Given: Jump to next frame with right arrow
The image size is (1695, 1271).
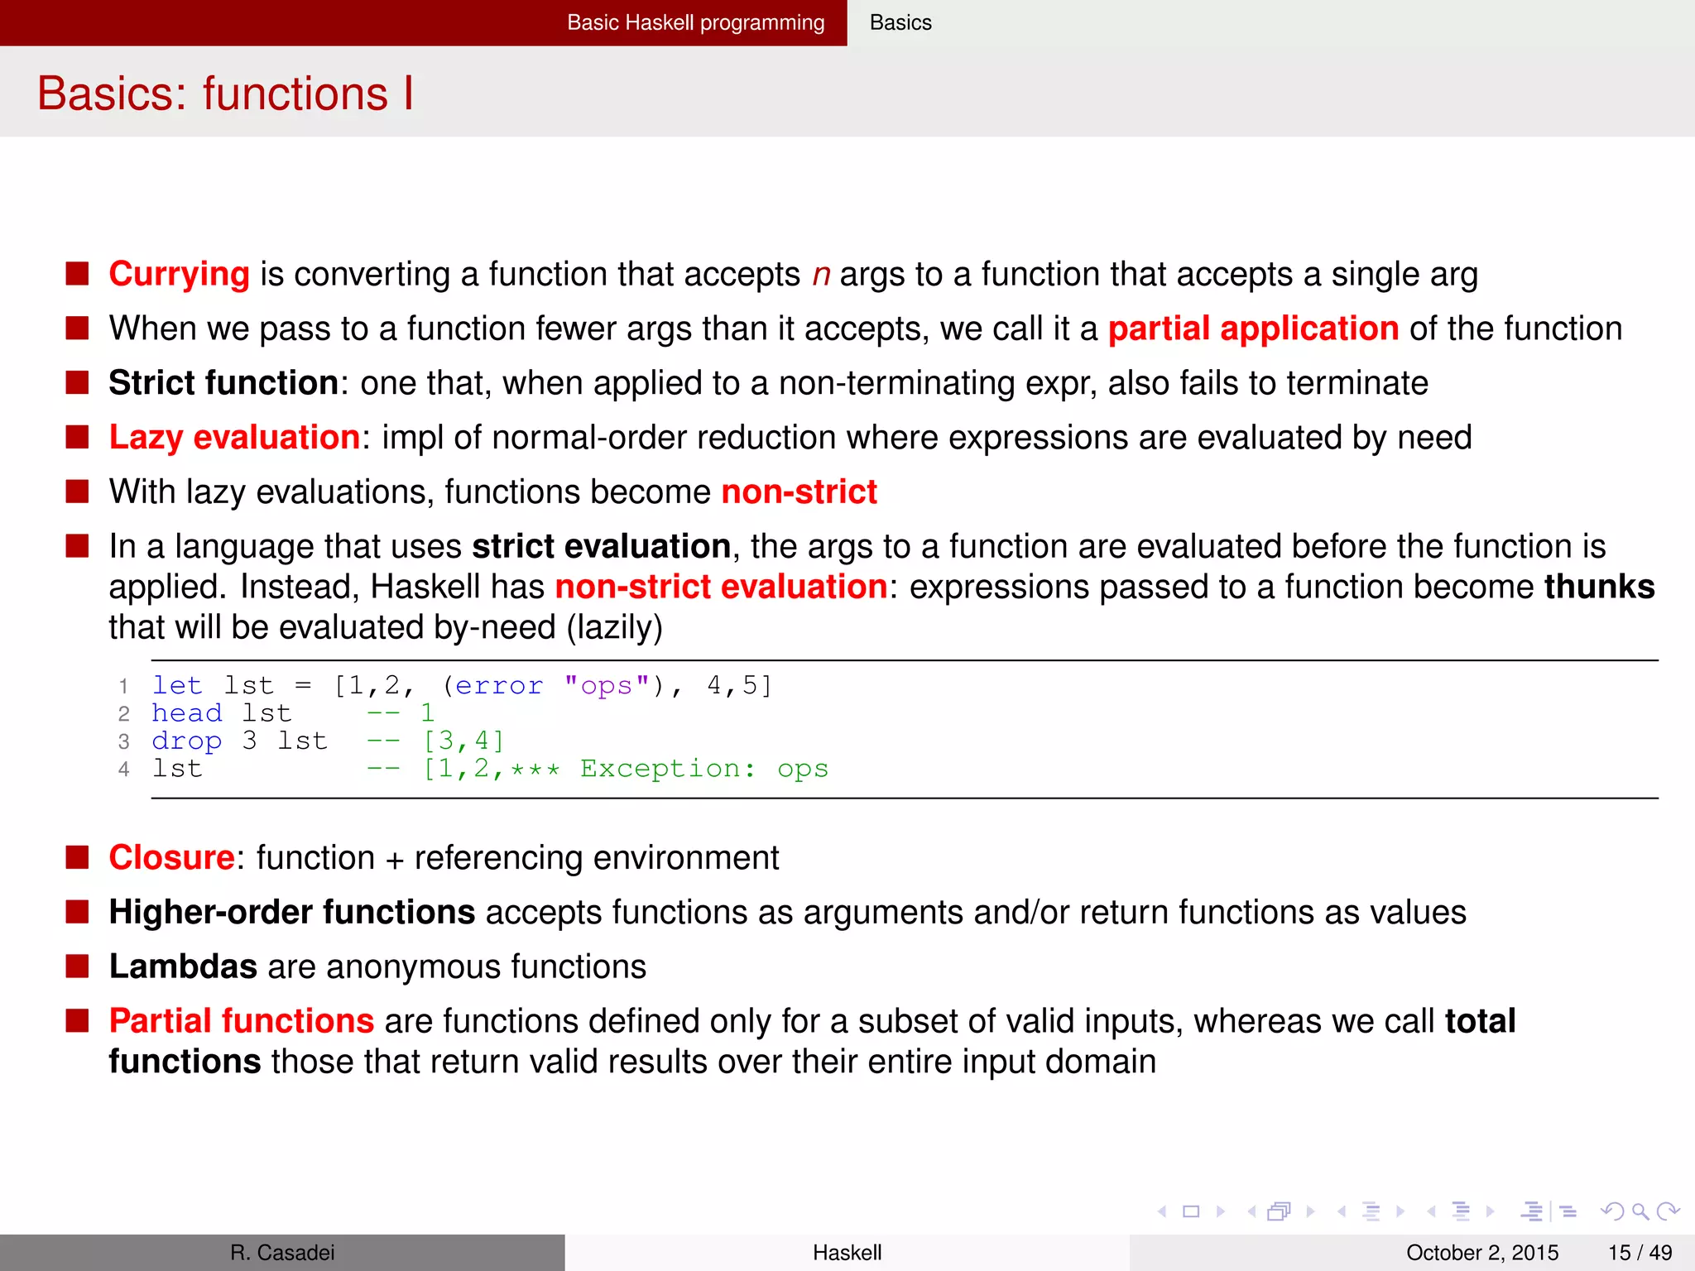Looking at the screenshot, I should (1311, 1211).
